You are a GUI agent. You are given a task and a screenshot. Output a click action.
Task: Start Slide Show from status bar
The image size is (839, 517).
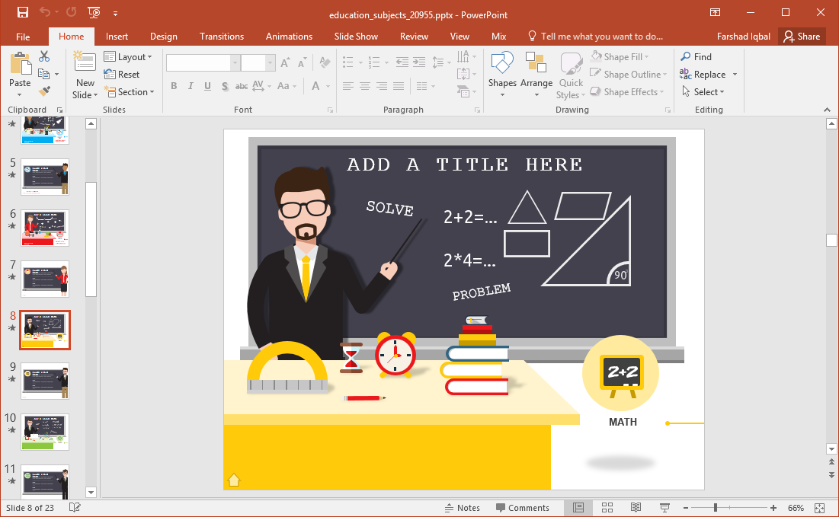(664, 508)
